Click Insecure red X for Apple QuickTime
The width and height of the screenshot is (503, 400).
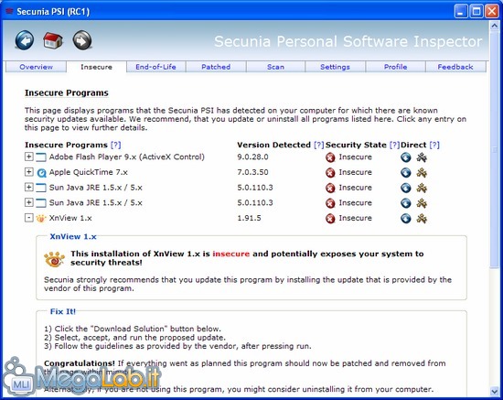coord(330,173)
